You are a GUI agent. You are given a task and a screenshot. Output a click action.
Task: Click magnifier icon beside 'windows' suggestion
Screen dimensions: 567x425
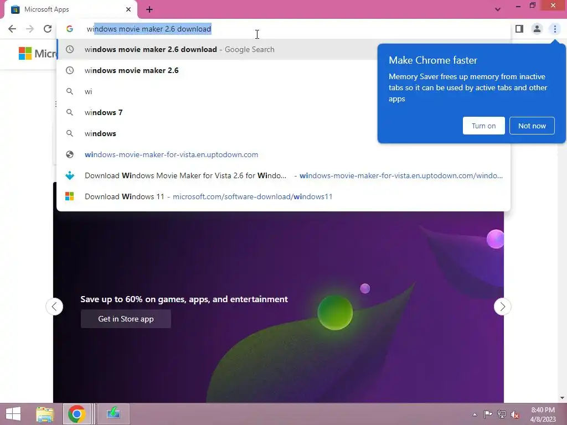tap(70, 133)
